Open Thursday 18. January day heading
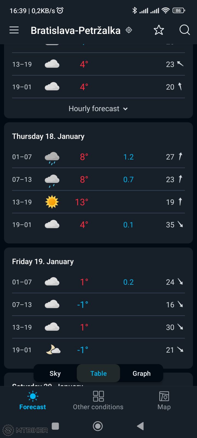The height and width of the screenshot is (438, 197). (x=48, y=136)
